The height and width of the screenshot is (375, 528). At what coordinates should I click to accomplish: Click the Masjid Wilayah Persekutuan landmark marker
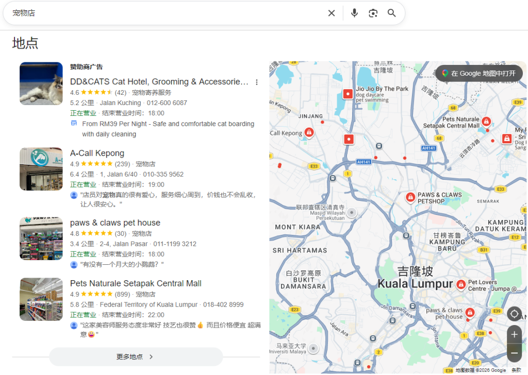tap(352, 213)
